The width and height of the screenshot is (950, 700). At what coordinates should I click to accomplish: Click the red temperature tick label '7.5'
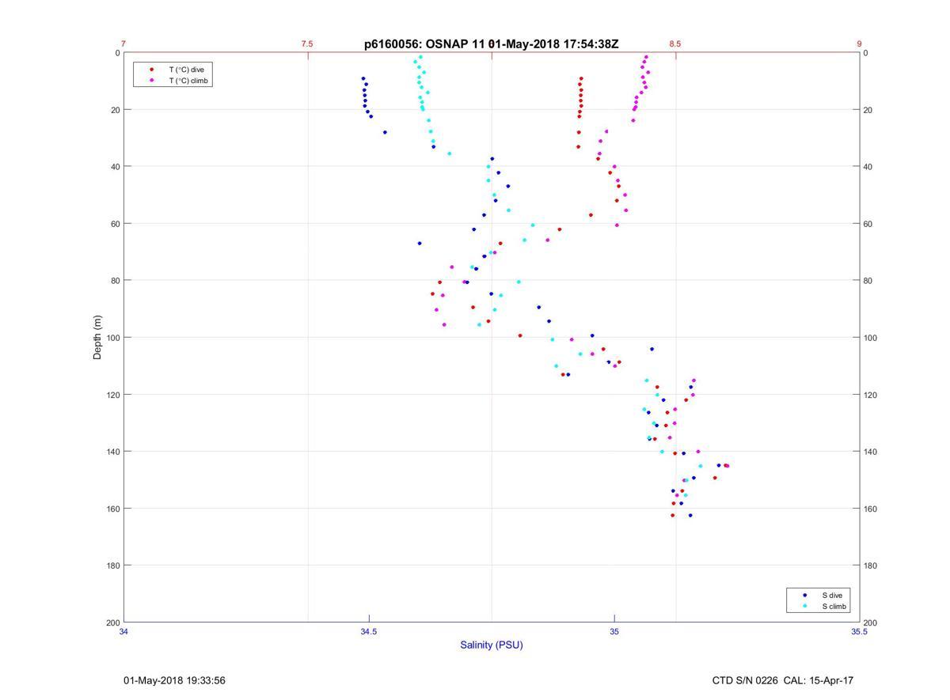pos(307,44)
